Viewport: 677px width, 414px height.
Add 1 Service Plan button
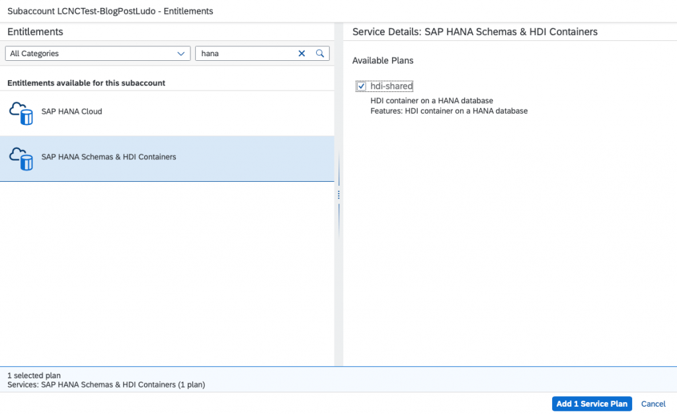point(592,404)
